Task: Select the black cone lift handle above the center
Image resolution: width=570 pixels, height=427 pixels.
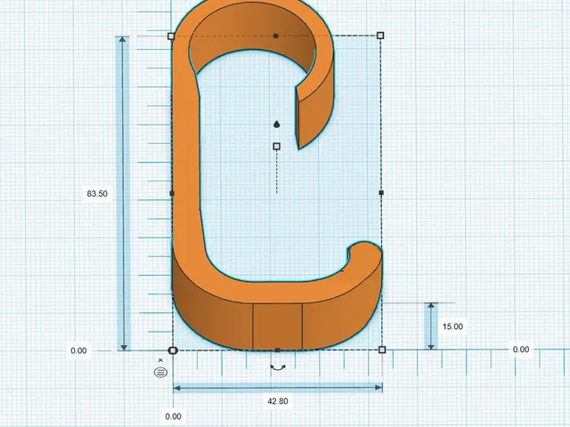Action: (x=277, y=125)
